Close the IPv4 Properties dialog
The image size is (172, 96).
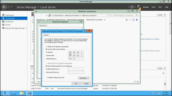(89, 31)
